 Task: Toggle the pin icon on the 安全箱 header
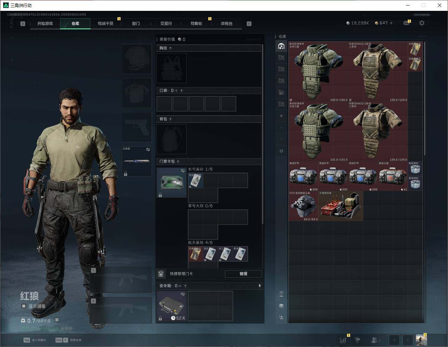pyautogui.click(x=259, y=286)
